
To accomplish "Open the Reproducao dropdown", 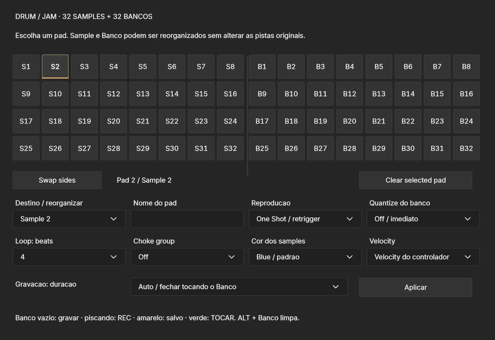I will click(305, 219).
